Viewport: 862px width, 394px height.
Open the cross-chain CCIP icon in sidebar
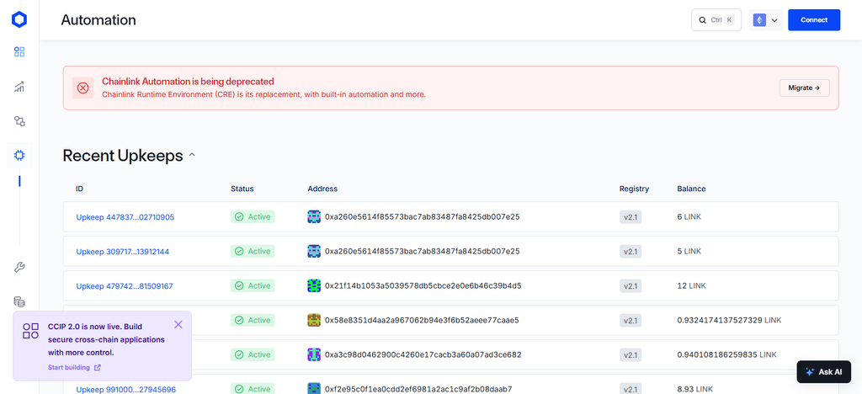(x=19, y=121)
